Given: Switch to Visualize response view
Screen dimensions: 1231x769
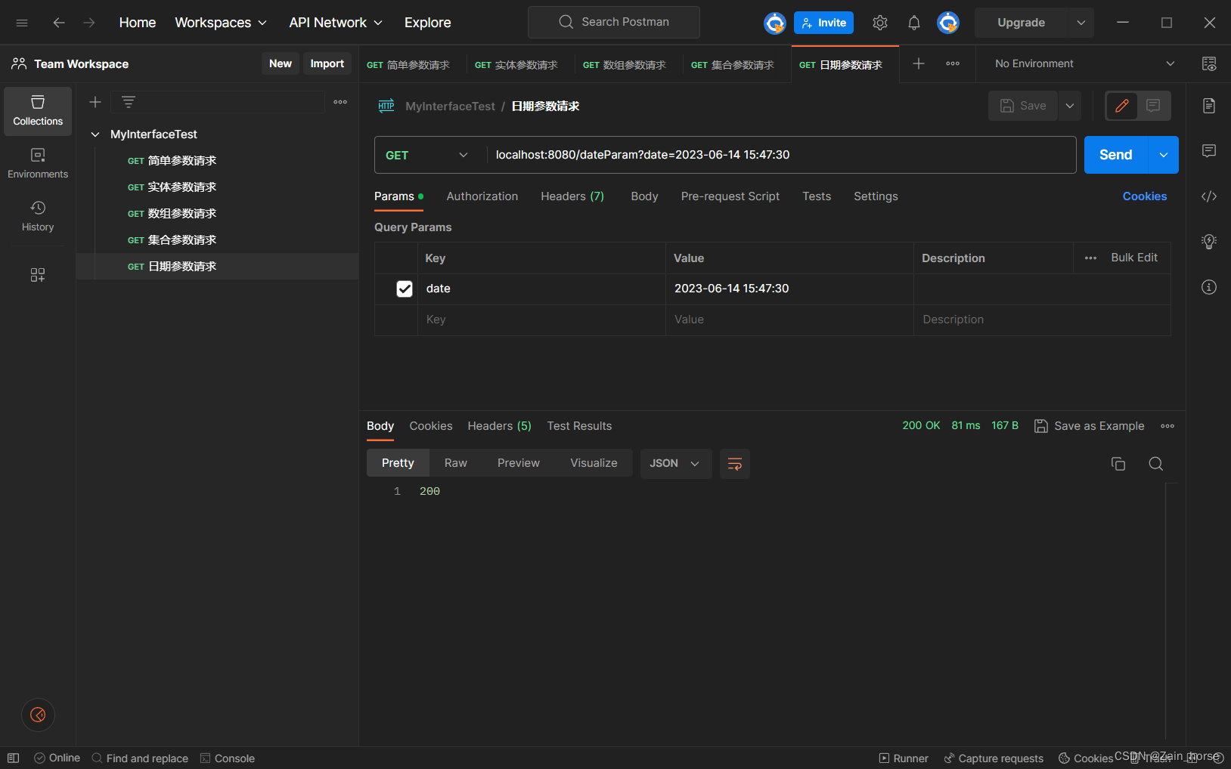Looking at the screenshot, I should click(x=594, y=463).
